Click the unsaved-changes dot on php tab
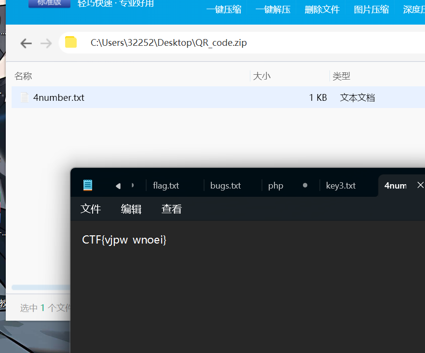 (x=305, y=185)
